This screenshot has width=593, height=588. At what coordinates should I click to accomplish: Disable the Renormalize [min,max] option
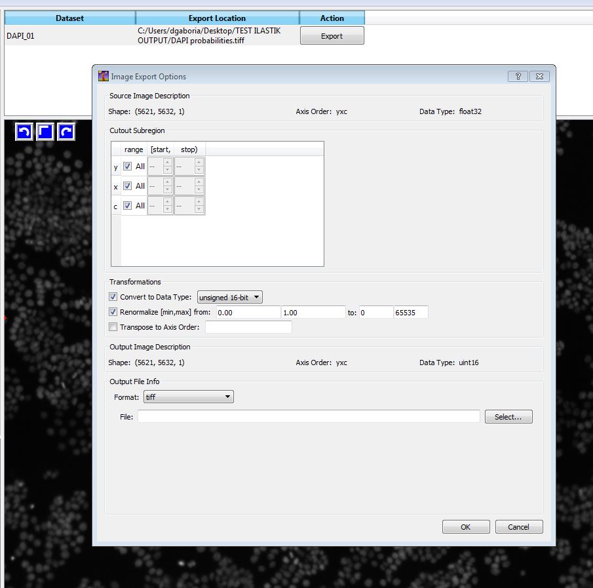[113, 312]
